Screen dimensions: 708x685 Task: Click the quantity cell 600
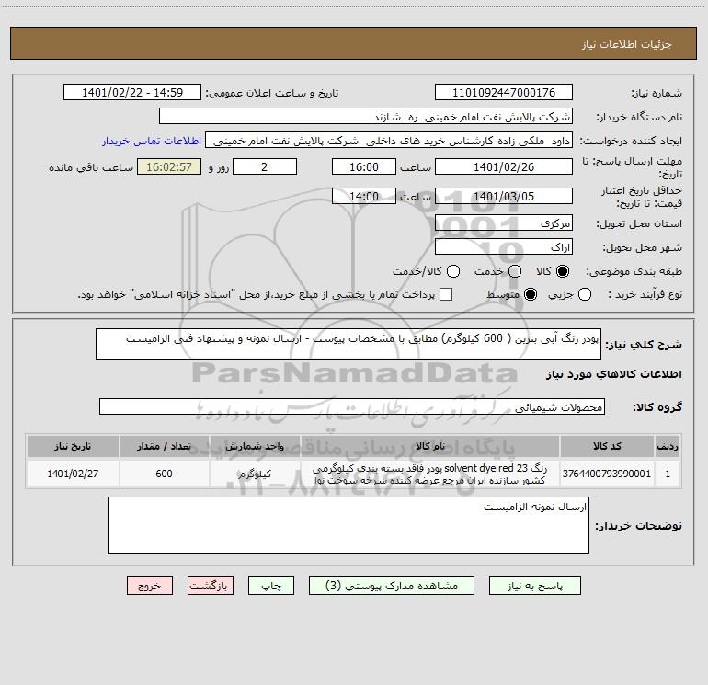(x=164, y=474)
